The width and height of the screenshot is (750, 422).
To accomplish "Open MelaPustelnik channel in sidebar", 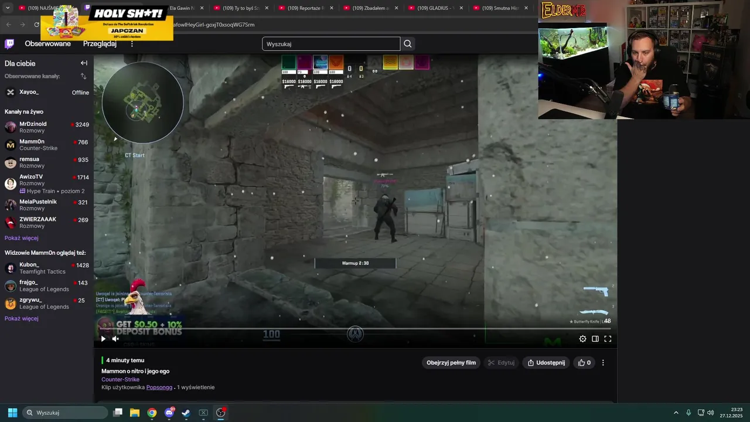I will click(x=47, y=205).
